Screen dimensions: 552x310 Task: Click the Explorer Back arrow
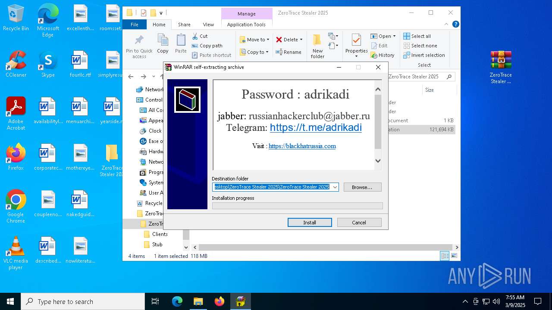(131, 77)
